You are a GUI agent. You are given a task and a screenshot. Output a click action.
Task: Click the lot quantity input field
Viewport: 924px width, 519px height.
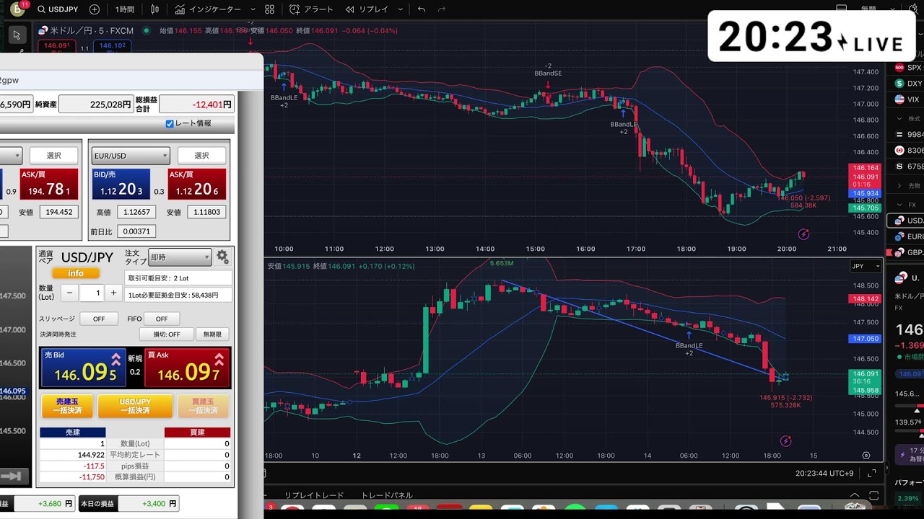pyautogui.click(x=92, y=293)
